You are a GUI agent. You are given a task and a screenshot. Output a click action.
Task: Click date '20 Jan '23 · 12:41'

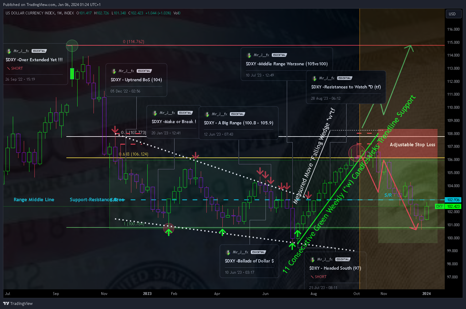click(x=166, y=133)
